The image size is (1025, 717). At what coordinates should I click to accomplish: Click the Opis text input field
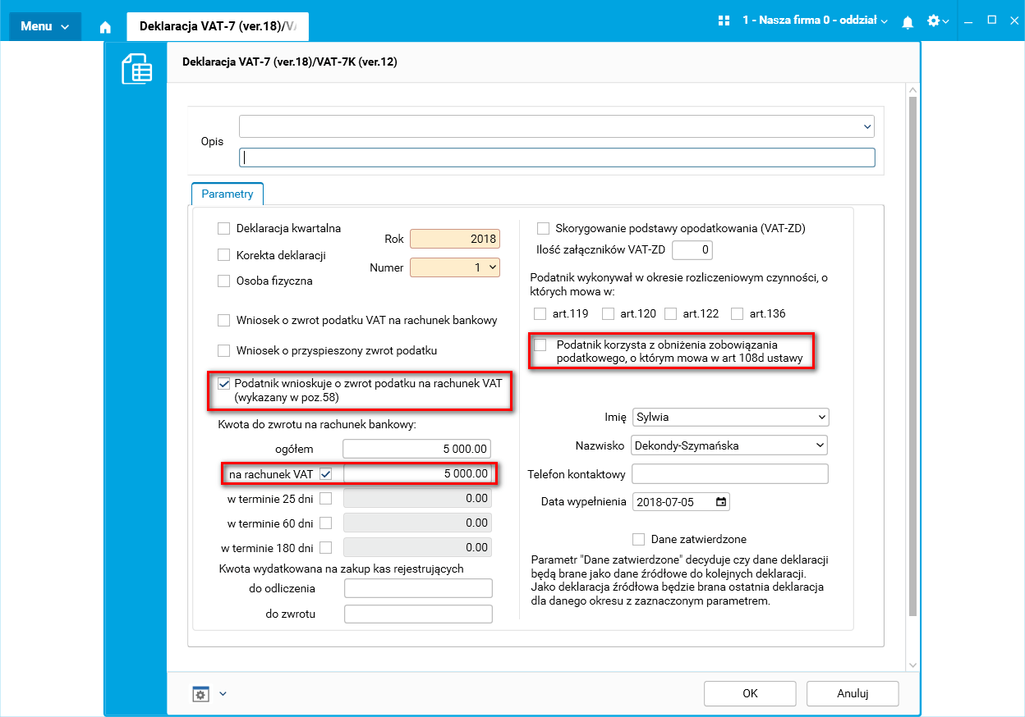point(557,158)
